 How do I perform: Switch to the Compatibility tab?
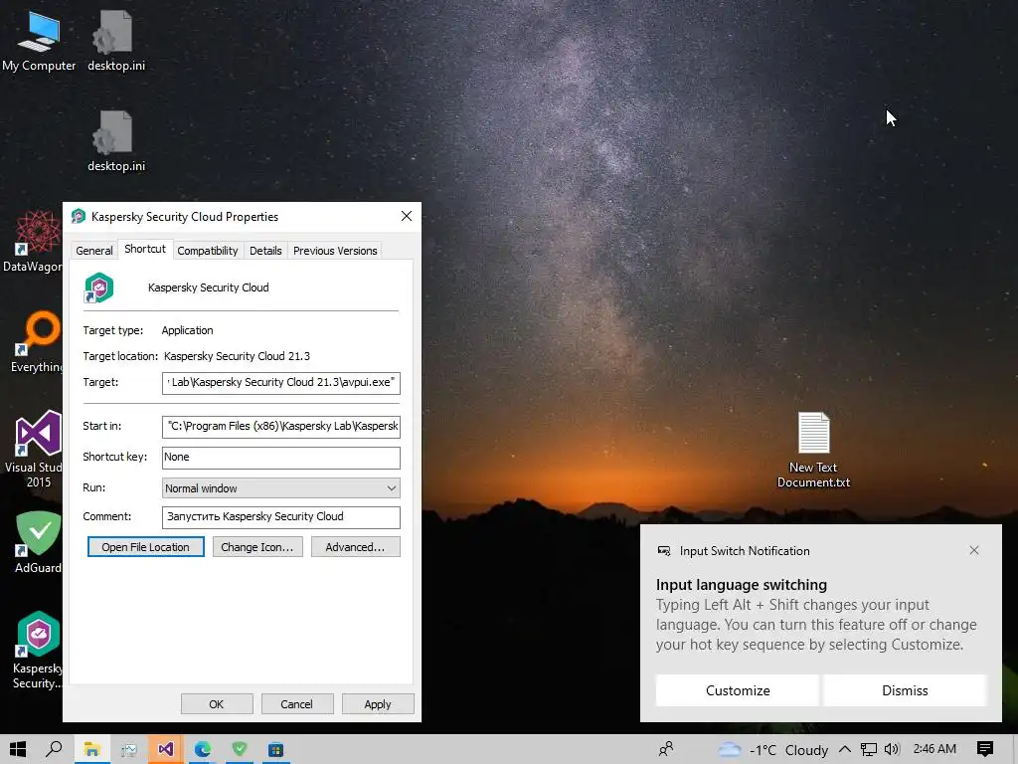(207, 251)
